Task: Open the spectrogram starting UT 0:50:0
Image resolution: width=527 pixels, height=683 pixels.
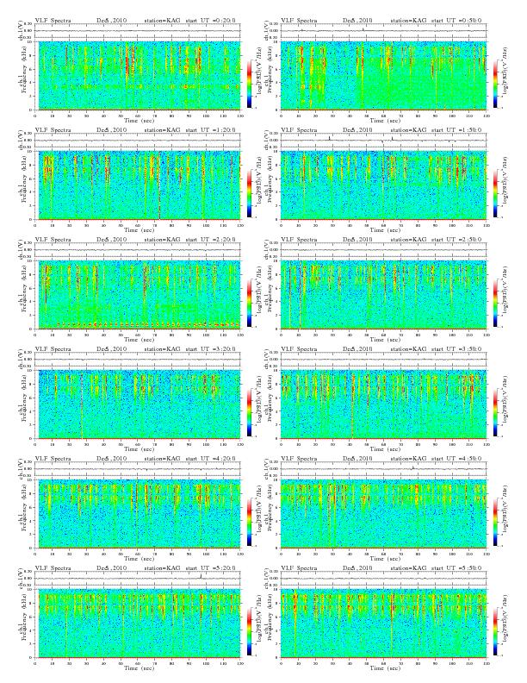Action: pos(383,75)
